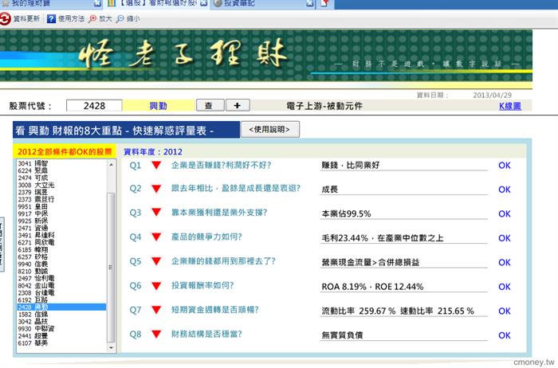Image resolution: width=558 pixels, height=368 pixels.
Task: Close the 我的理財寶 tab
Action: point(97,3)
